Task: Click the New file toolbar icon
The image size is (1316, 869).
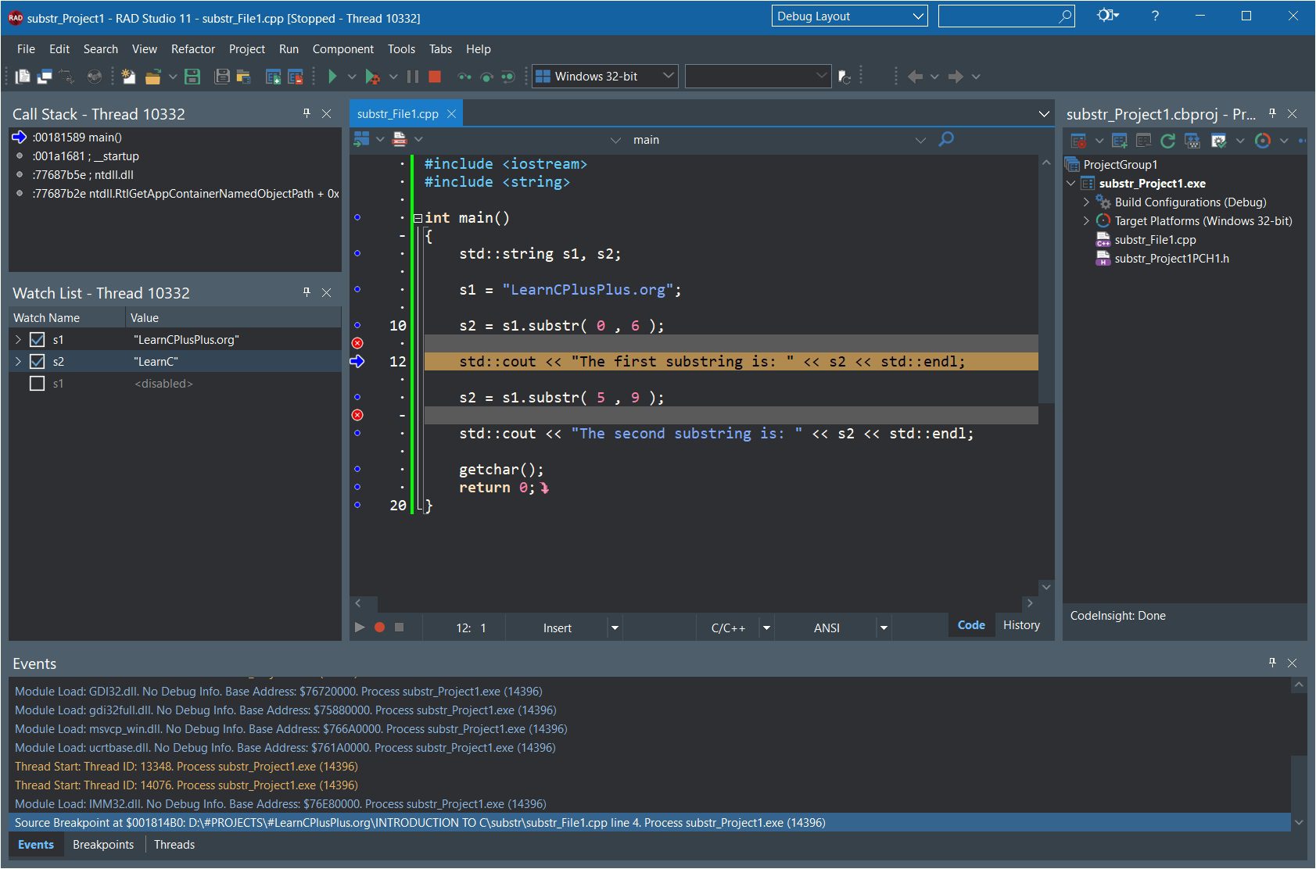Action: point(127,76)
